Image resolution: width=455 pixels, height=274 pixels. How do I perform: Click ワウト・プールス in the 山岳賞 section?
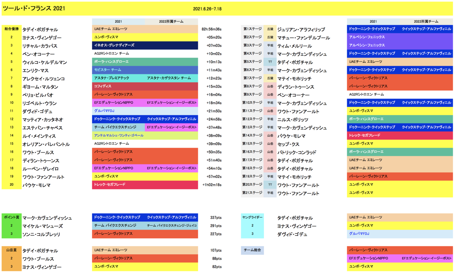pos(39,259)
